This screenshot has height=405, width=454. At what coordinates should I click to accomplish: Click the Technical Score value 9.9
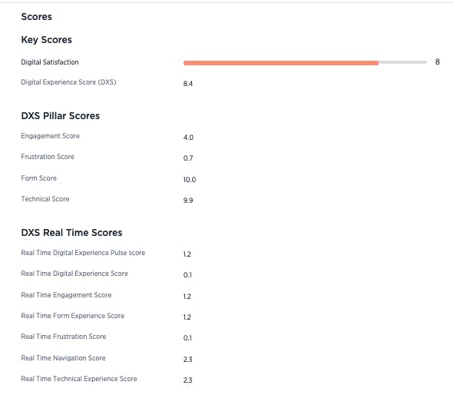[188, 201]
